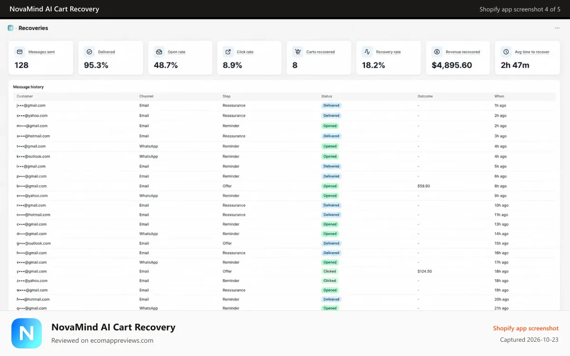The width and height of the screenshot is (570, 356).
Task: Select the a•••@hotmail.com customer row
Action: click(284, 136)
